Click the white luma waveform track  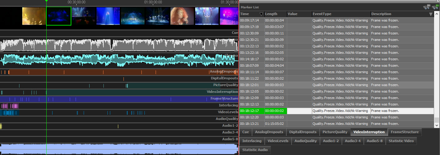click(x=119, y=45)
